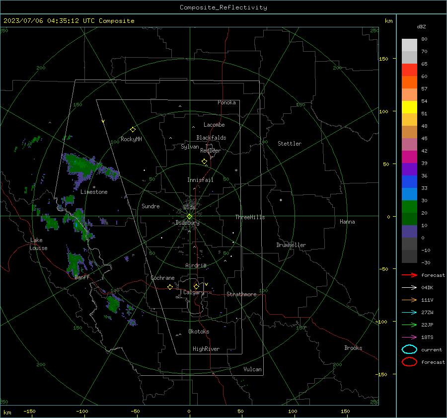Pick the orange 57-60 dBZ swatch
The width and height of the screenshot is (447, 418).
click(409, 83)
